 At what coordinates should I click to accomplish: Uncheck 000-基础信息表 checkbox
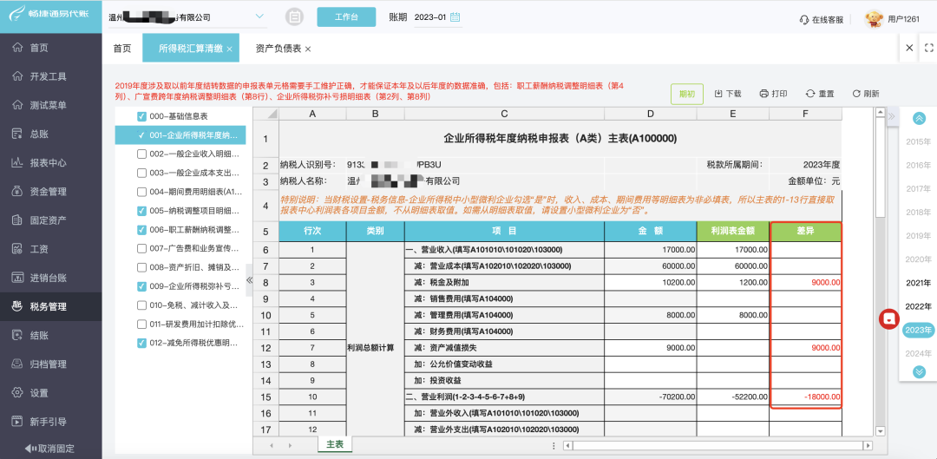141,116
